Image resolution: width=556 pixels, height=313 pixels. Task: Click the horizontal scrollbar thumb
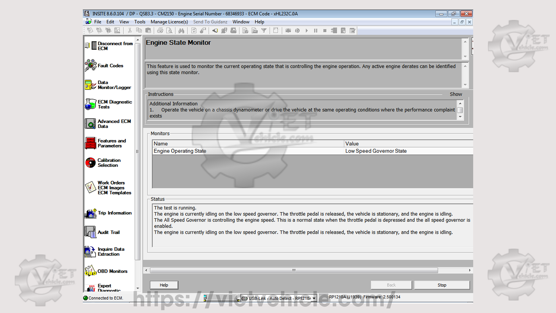pos(294,270)
